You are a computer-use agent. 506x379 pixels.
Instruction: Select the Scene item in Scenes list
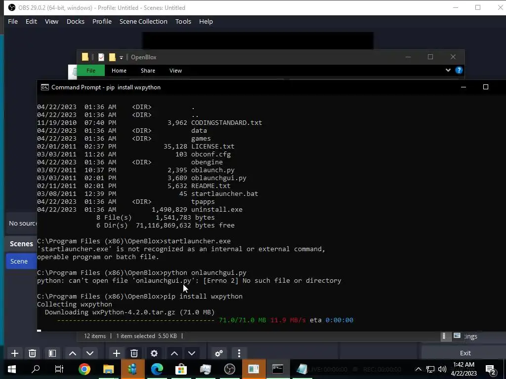pos(21,262)
